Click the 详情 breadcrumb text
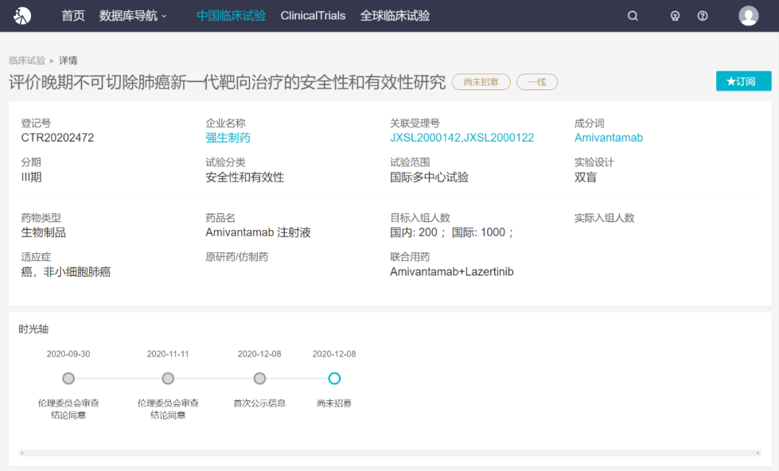779x471 pixels. pyautogui.click(x=68, y=61)
